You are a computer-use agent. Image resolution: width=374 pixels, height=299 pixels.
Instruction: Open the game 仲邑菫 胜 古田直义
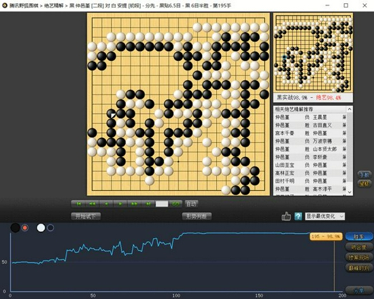coord(310,125)
